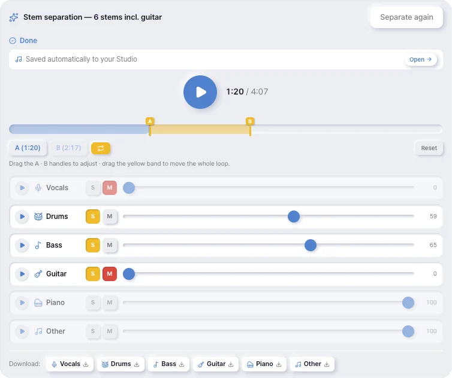Solo the Vocals stem

tap(93, 188)
